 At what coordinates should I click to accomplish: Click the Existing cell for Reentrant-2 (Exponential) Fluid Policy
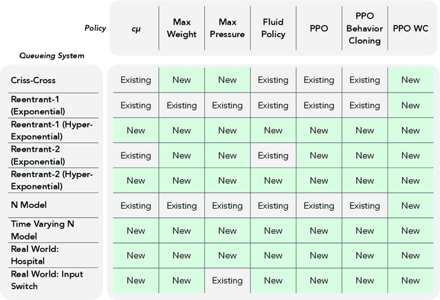(273, 155)
